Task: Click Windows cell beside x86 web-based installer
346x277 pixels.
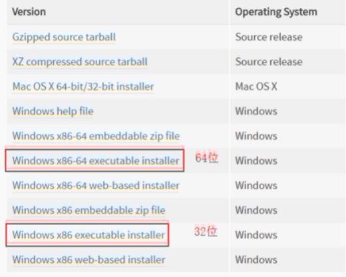Action: (256, 260)
